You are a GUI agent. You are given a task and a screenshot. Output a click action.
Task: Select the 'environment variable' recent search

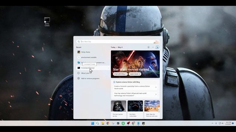coord(93,57)
